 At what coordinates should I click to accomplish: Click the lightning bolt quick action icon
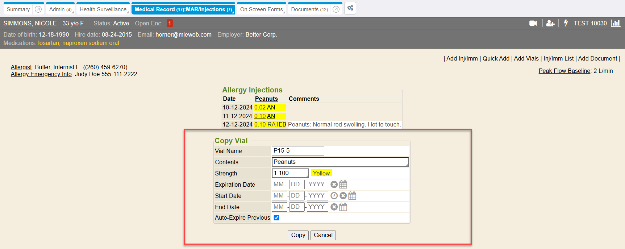coord(566,23)
